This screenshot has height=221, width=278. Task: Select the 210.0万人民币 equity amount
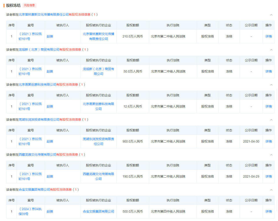[x=133, y=36]
